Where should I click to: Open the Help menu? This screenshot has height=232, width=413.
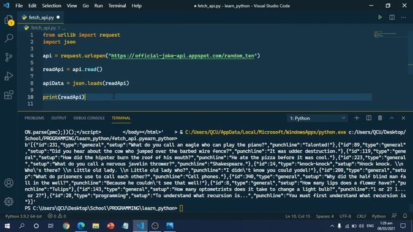[x=136, y=6]
